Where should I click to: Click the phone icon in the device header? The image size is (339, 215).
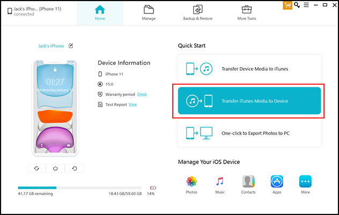click(10, 11)
